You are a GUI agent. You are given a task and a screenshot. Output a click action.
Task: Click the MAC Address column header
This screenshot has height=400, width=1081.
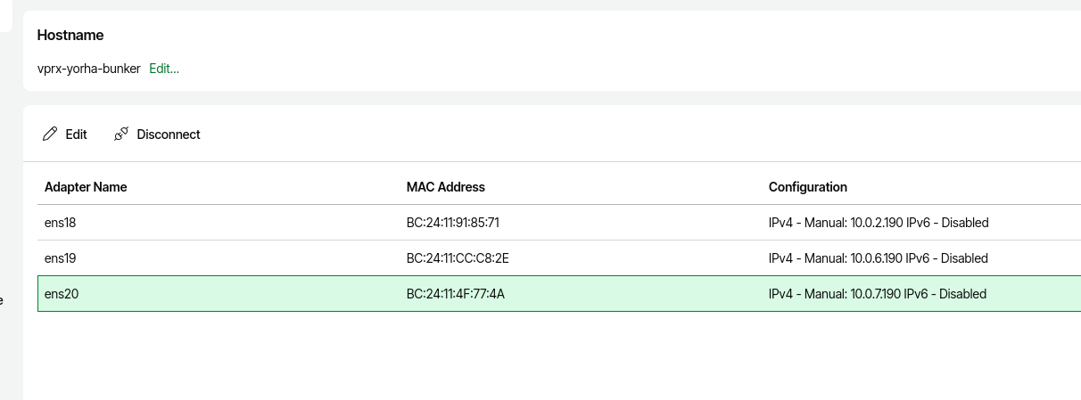click(x=446, y=187)
